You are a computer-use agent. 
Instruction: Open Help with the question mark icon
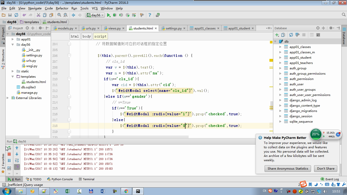coord(150,15)
